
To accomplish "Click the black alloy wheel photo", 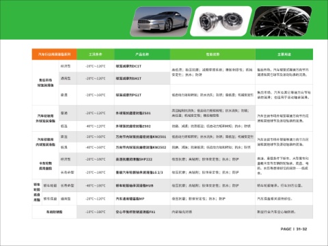I will click(x=281, y=21).
